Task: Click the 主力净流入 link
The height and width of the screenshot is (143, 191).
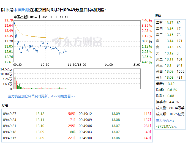Action: click(x=164, y=120)
